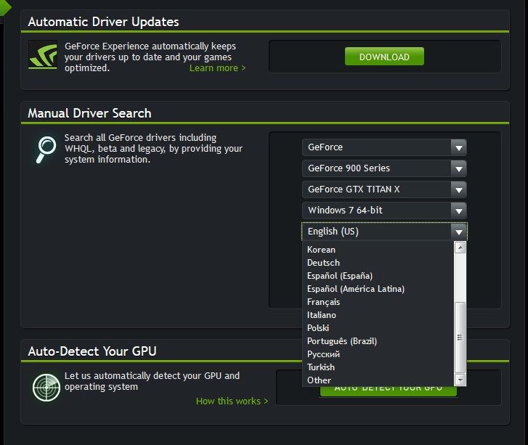The height and width of the screenshot is (445, 528).
Task: Pick Polski in the language list
Action: click(378, 328)
